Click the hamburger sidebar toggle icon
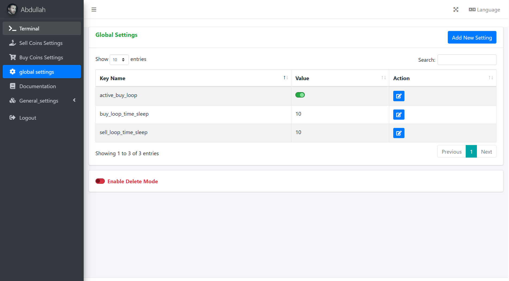Image resolution: width=509 pixels, height=281 pixels. point(94,10)
